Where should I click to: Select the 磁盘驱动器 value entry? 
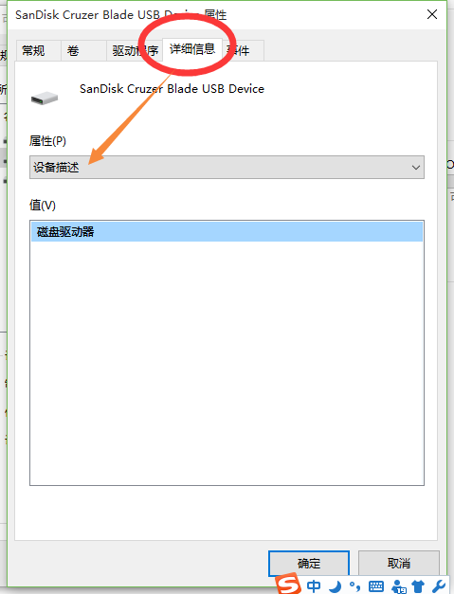(x=227, y=231)
